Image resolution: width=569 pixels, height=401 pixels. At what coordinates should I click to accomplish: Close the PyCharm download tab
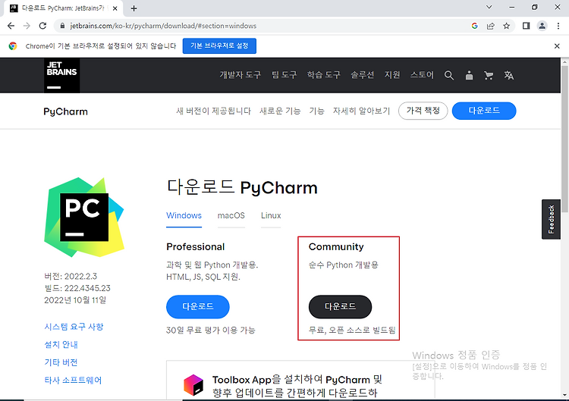[115, 8]
